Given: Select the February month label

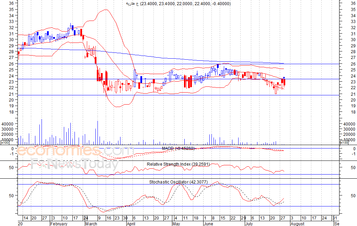Looking at the screenshot, I should coord(59,224).
